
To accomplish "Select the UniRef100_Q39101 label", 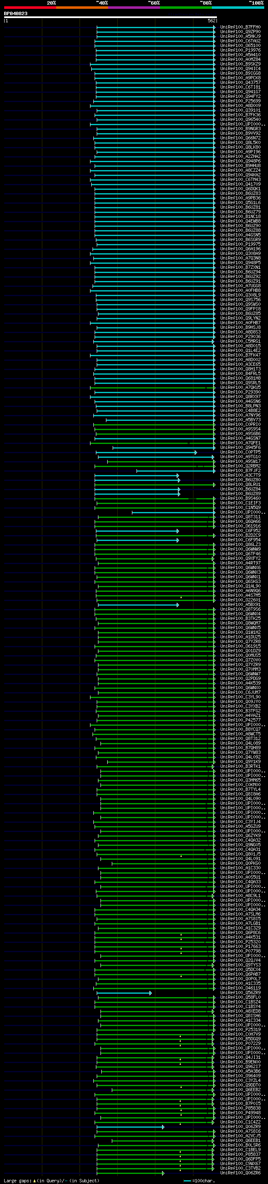I will pyautogui.click(x=240, y=110).
